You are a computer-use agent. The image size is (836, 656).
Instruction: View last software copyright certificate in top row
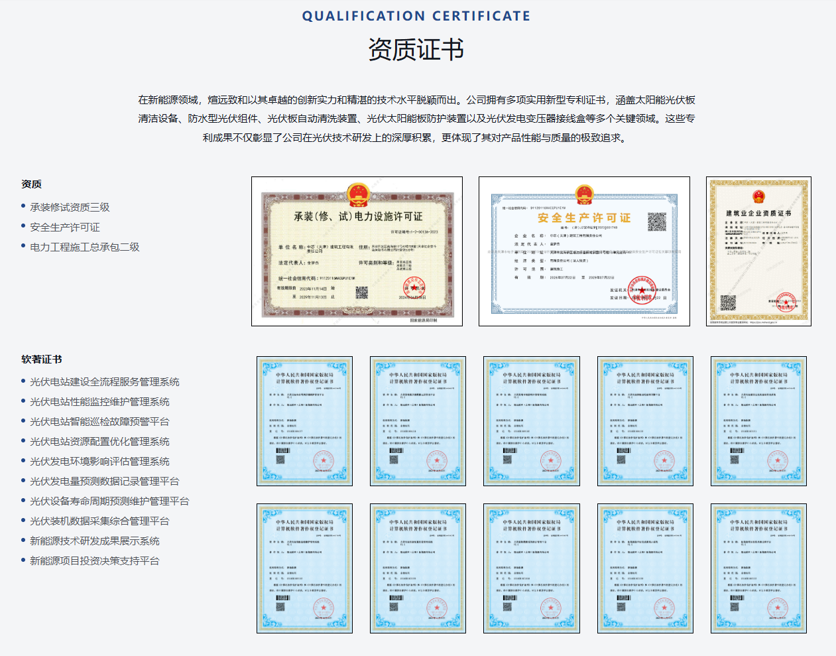(759, 421)
